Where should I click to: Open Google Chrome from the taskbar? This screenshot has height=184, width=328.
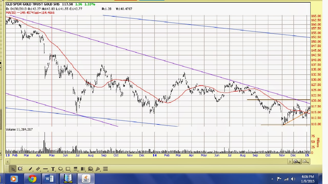[x=32, y=179]
